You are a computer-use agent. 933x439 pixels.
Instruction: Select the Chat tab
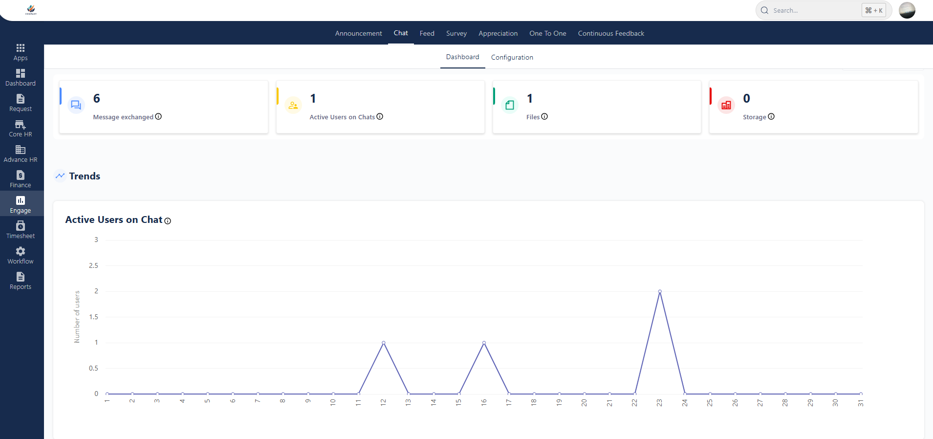[x=401, y=33]
